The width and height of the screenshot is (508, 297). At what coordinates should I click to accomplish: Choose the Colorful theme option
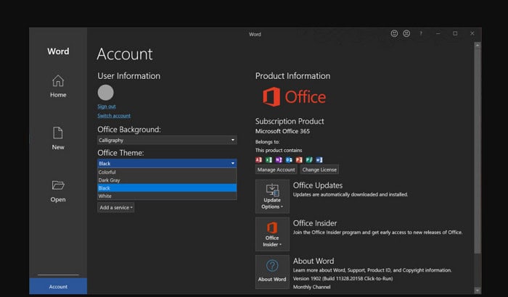pyautogui.click(x=167, y=172)
